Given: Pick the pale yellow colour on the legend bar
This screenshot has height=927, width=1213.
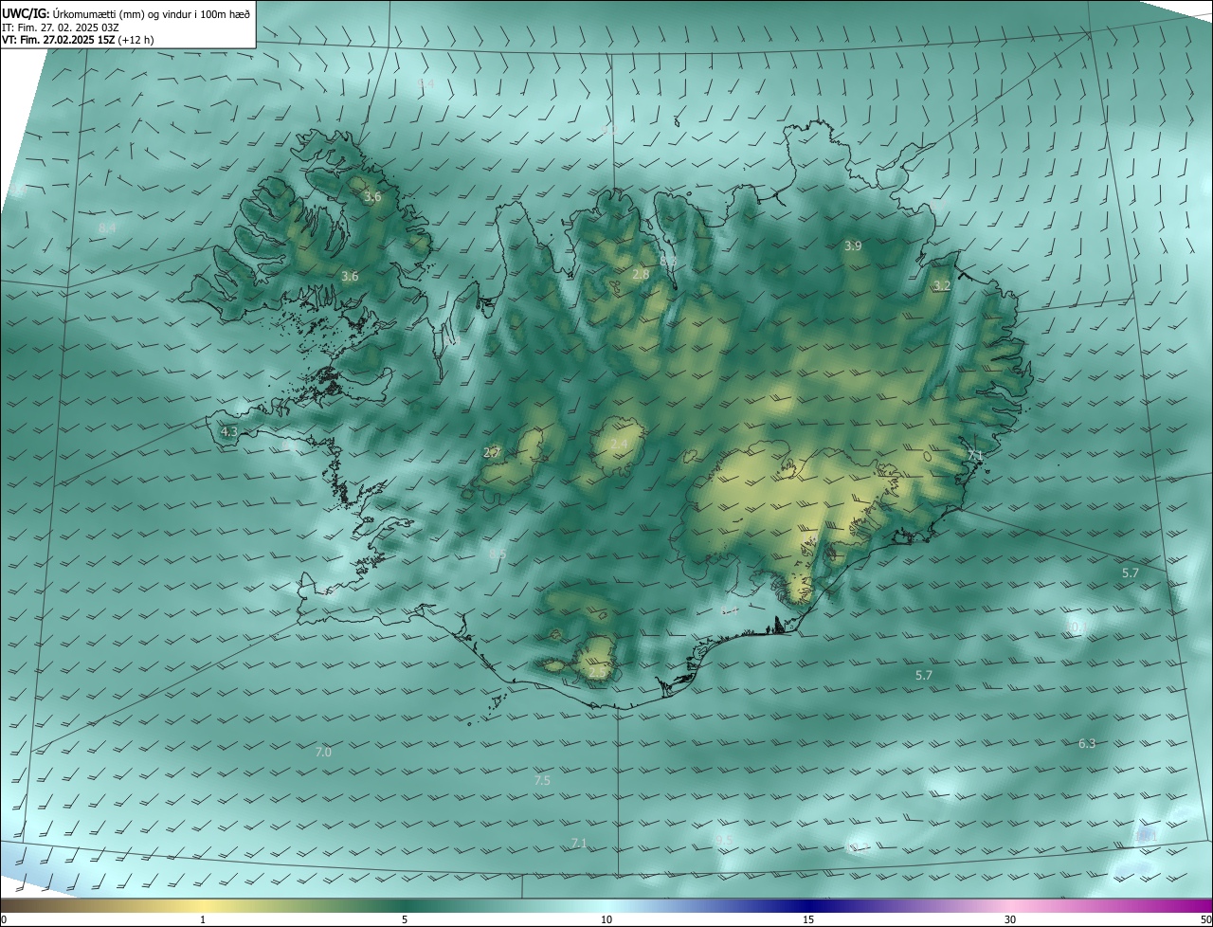Looking at the screenshot, I should tap(203, 905).
